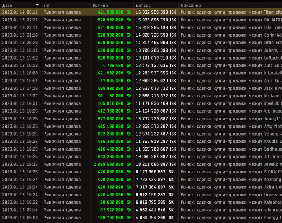Image resolution: width=282 pixels, height=223 pixels.
Task: Click amount 832 200 000 ISK
Action: click(115, 134)
